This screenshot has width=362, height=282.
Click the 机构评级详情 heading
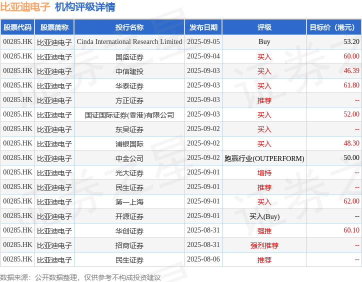[x=85, y=6]
